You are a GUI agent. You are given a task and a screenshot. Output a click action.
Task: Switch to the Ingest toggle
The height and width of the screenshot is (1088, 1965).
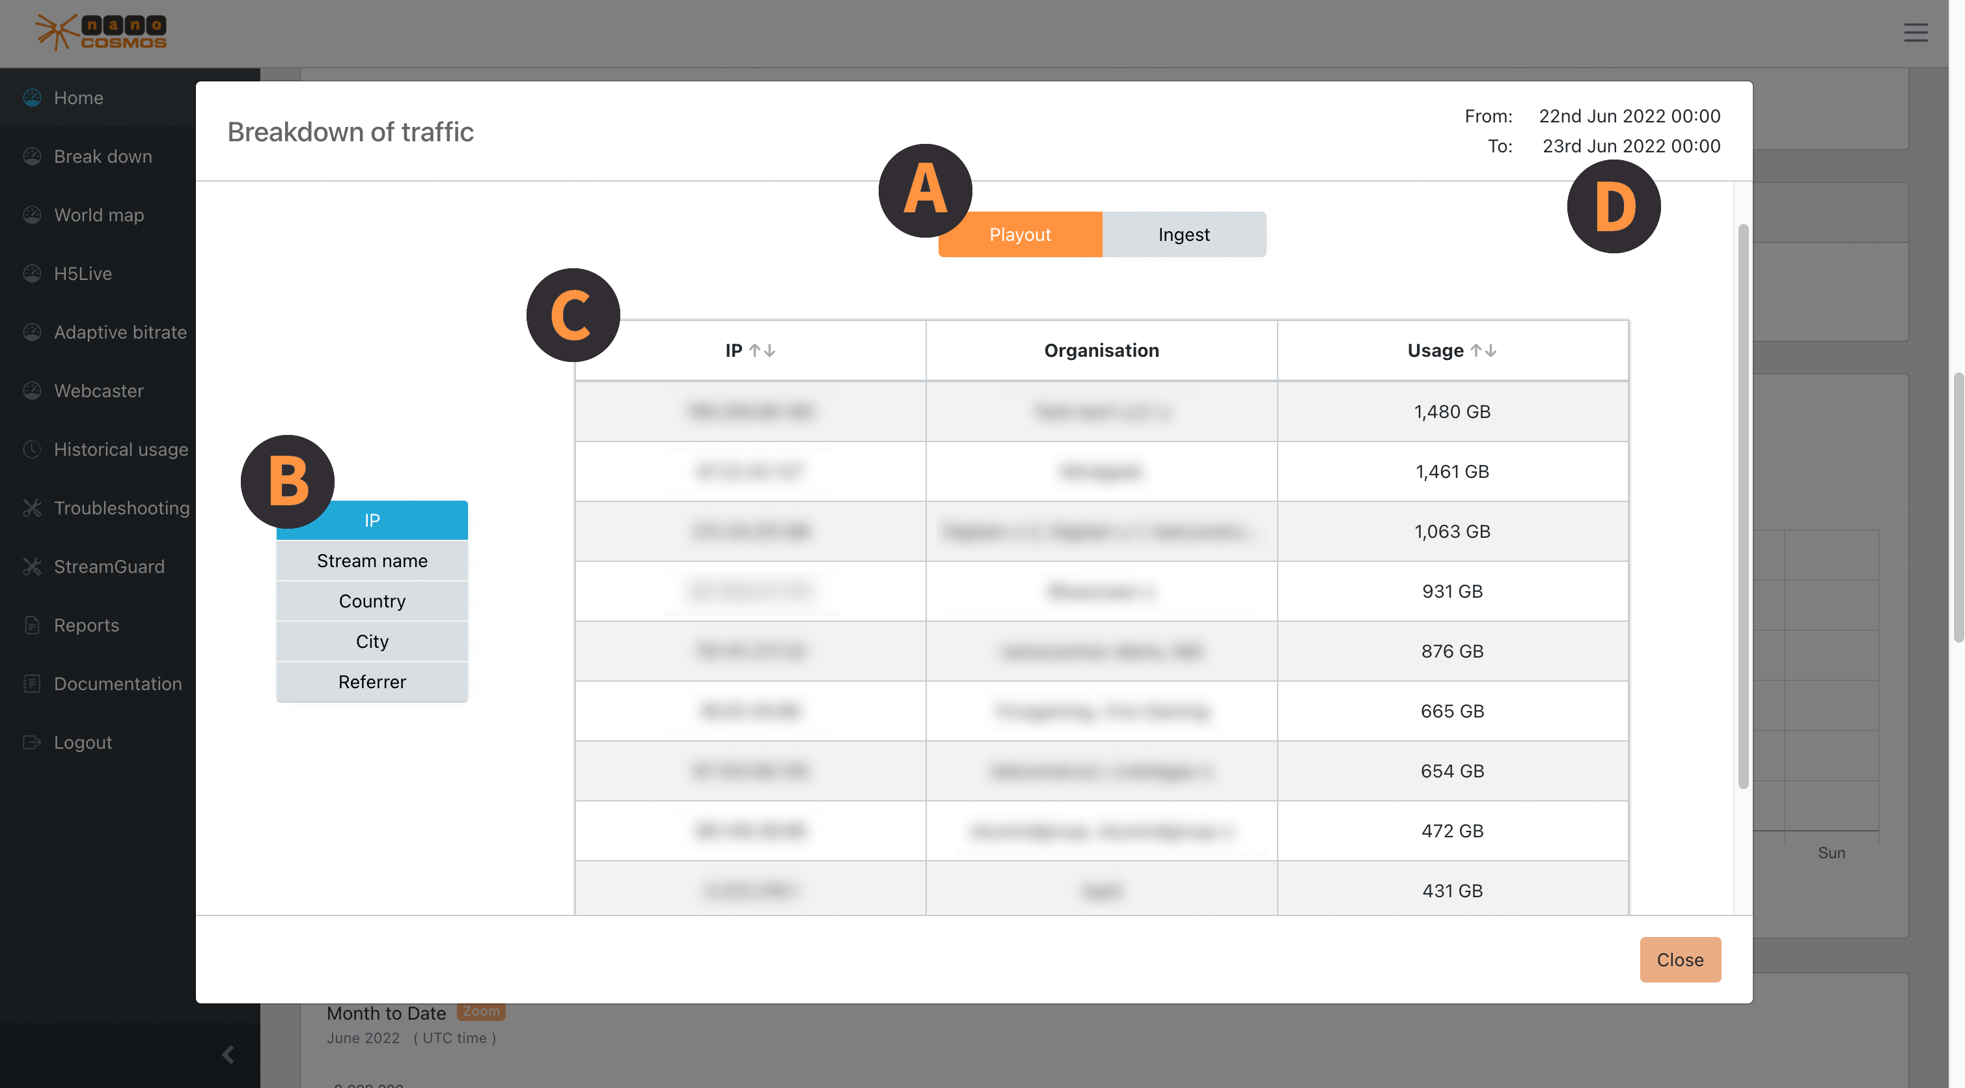click(x=1184, y=234)
